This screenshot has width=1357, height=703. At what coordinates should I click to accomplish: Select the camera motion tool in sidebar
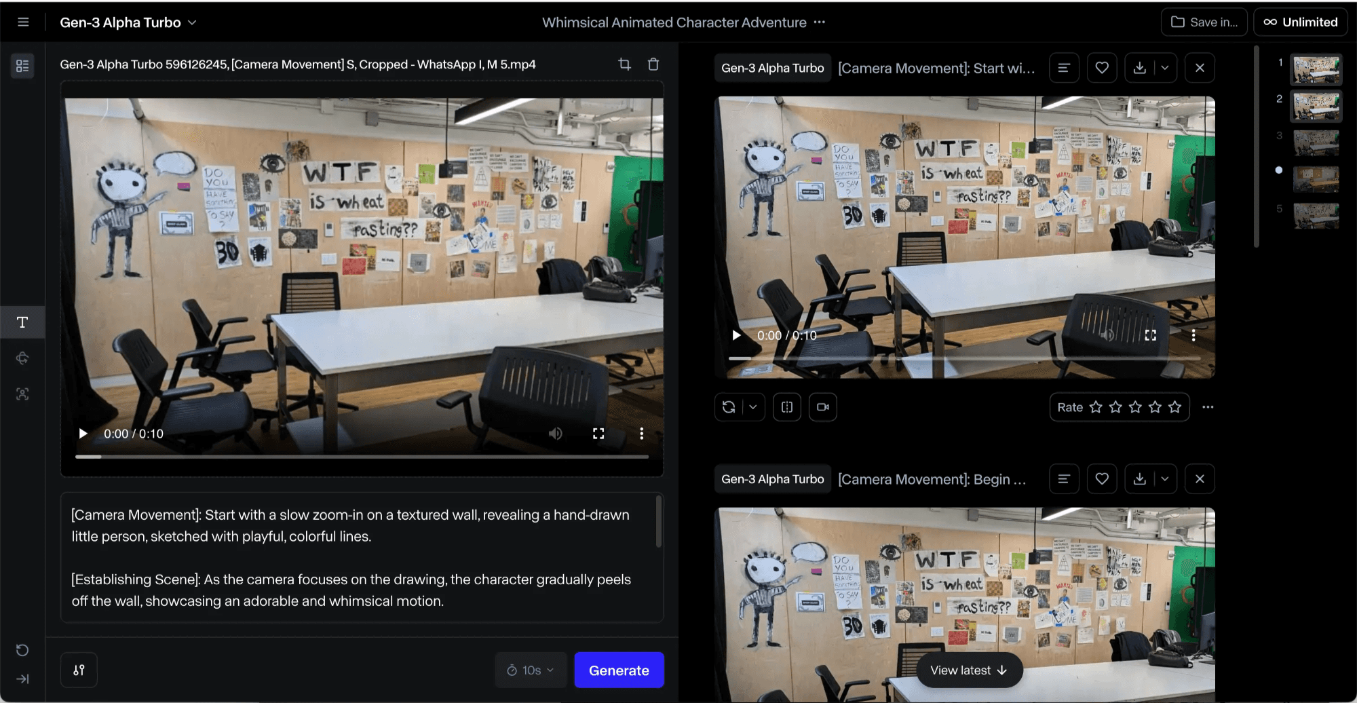[x=22, y=358]
